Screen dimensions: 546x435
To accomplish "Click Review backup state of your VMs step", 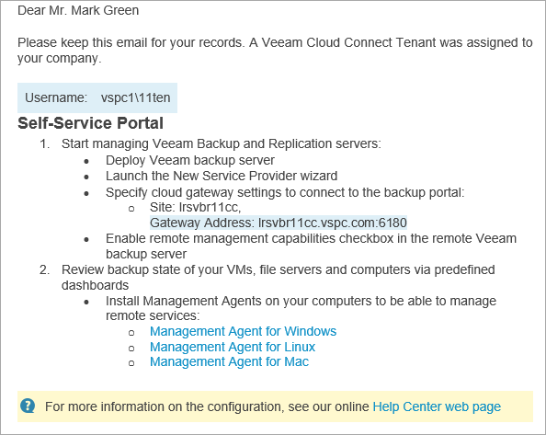I will click(278, 277).
